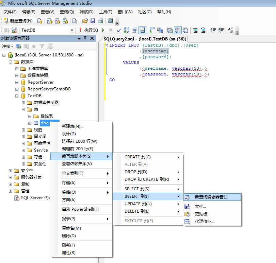Viewport: 276px width, 263px height.
Task: Click Uncomment Selected Lines icon
Action: [x=203, y=30]
